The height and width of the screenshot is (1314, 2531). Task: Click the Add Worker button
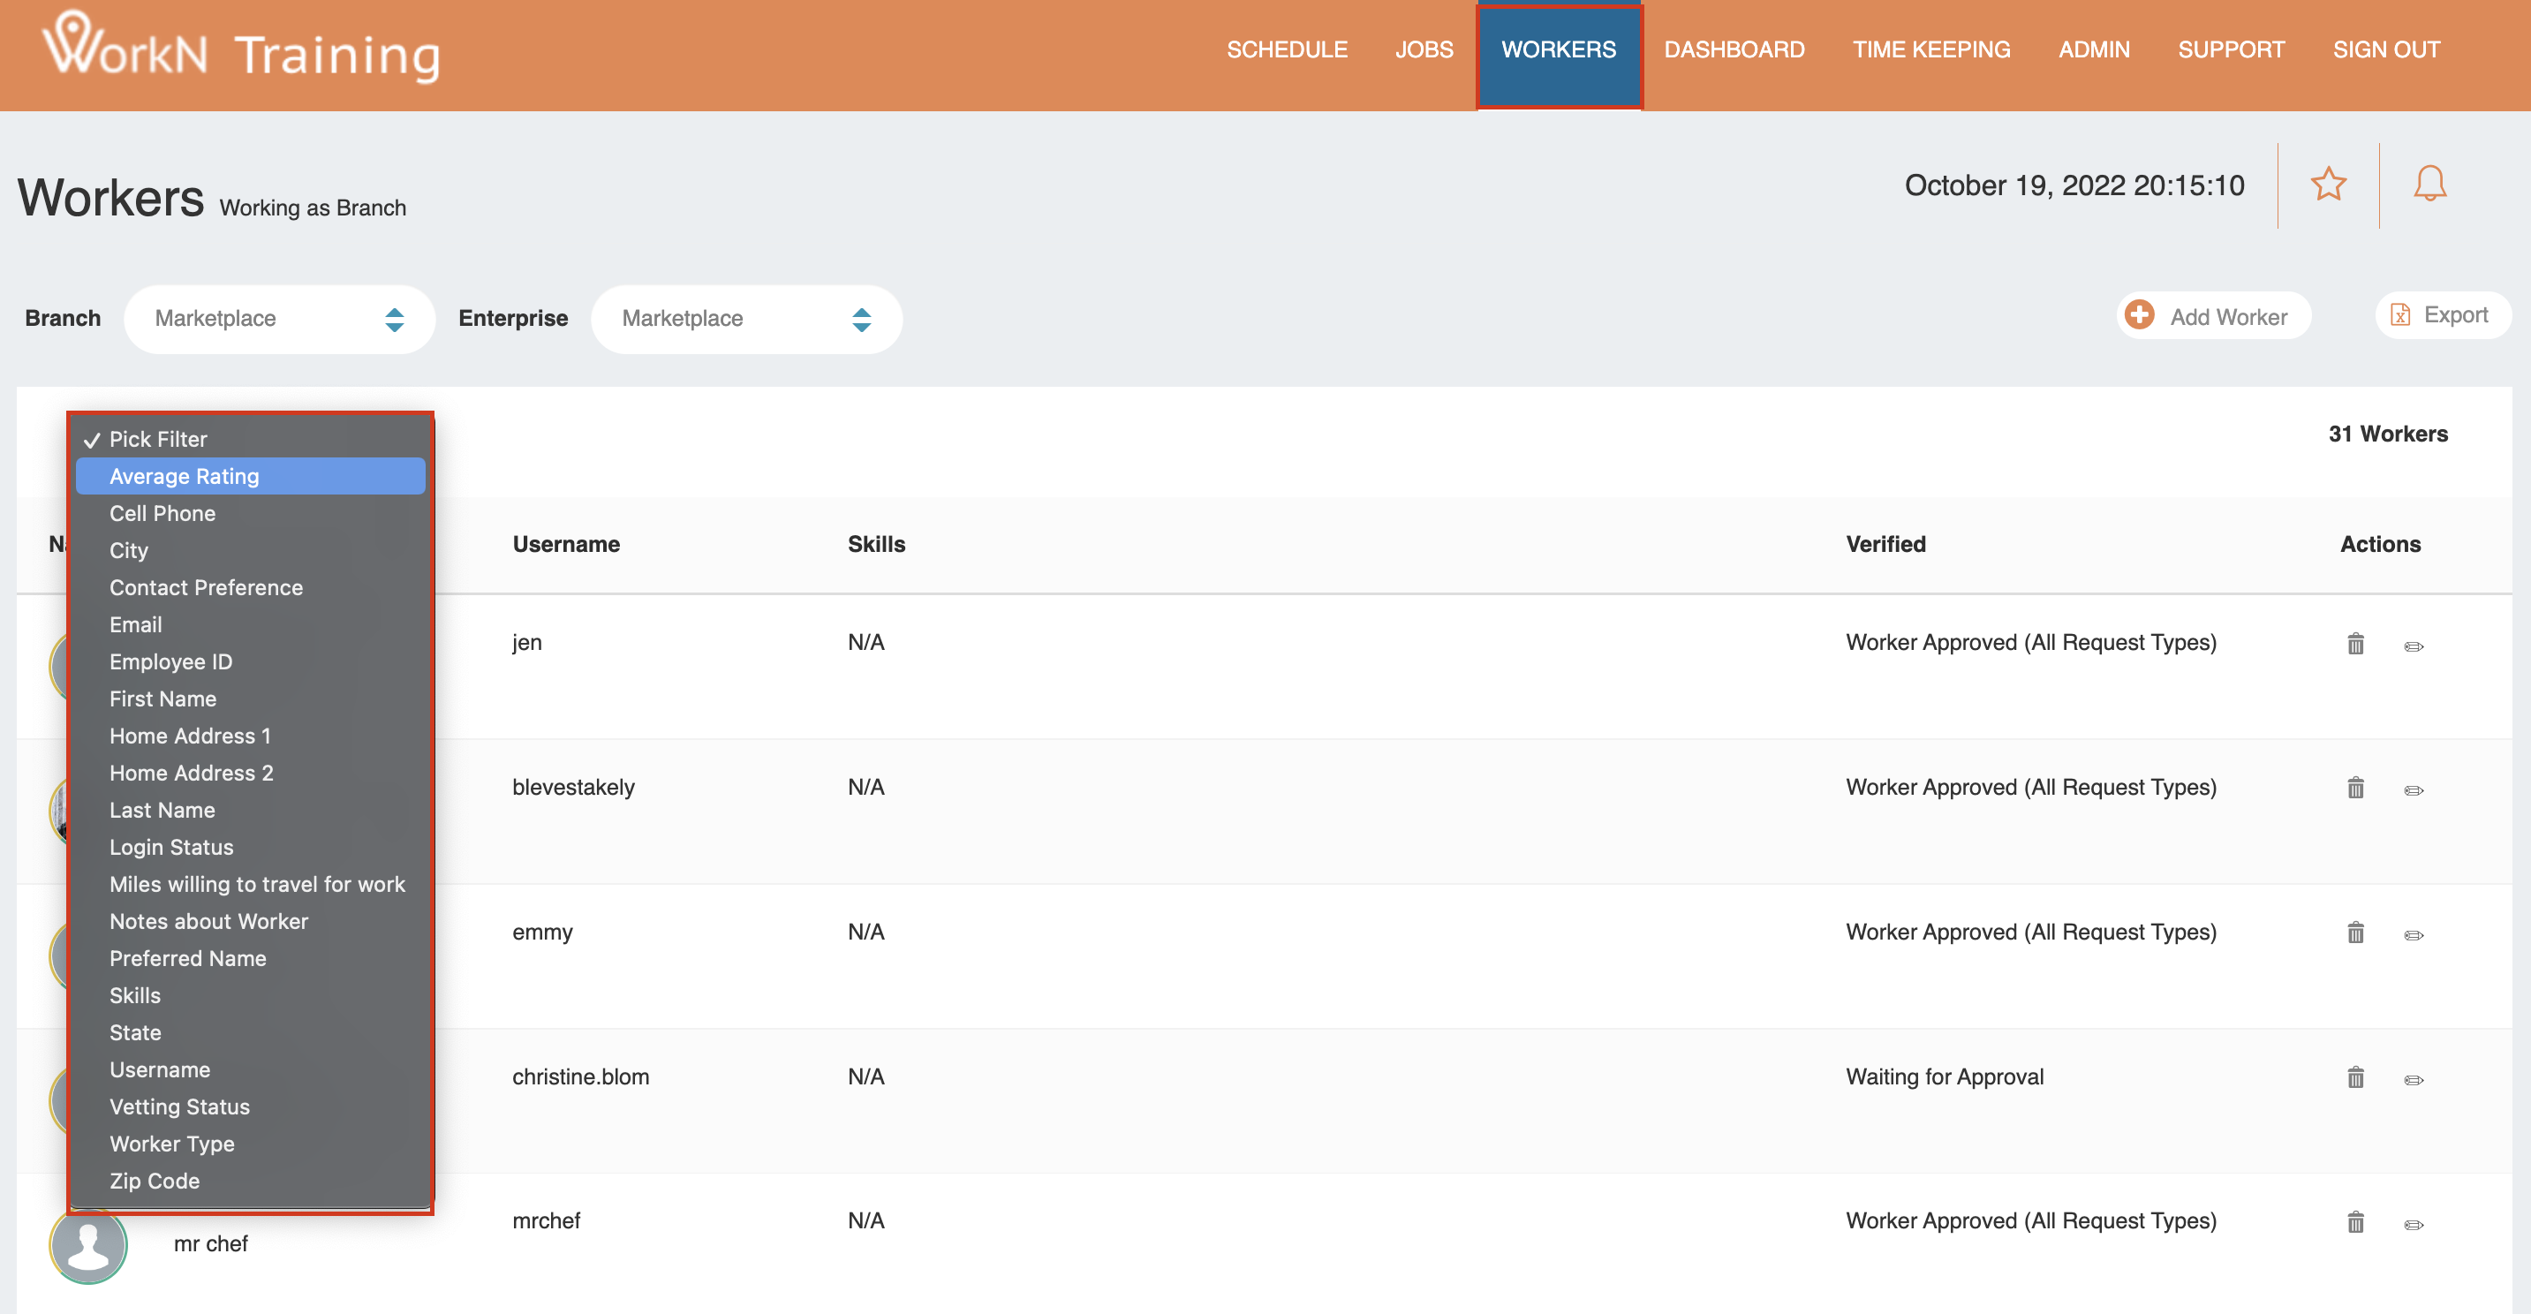coord(2211,316)
